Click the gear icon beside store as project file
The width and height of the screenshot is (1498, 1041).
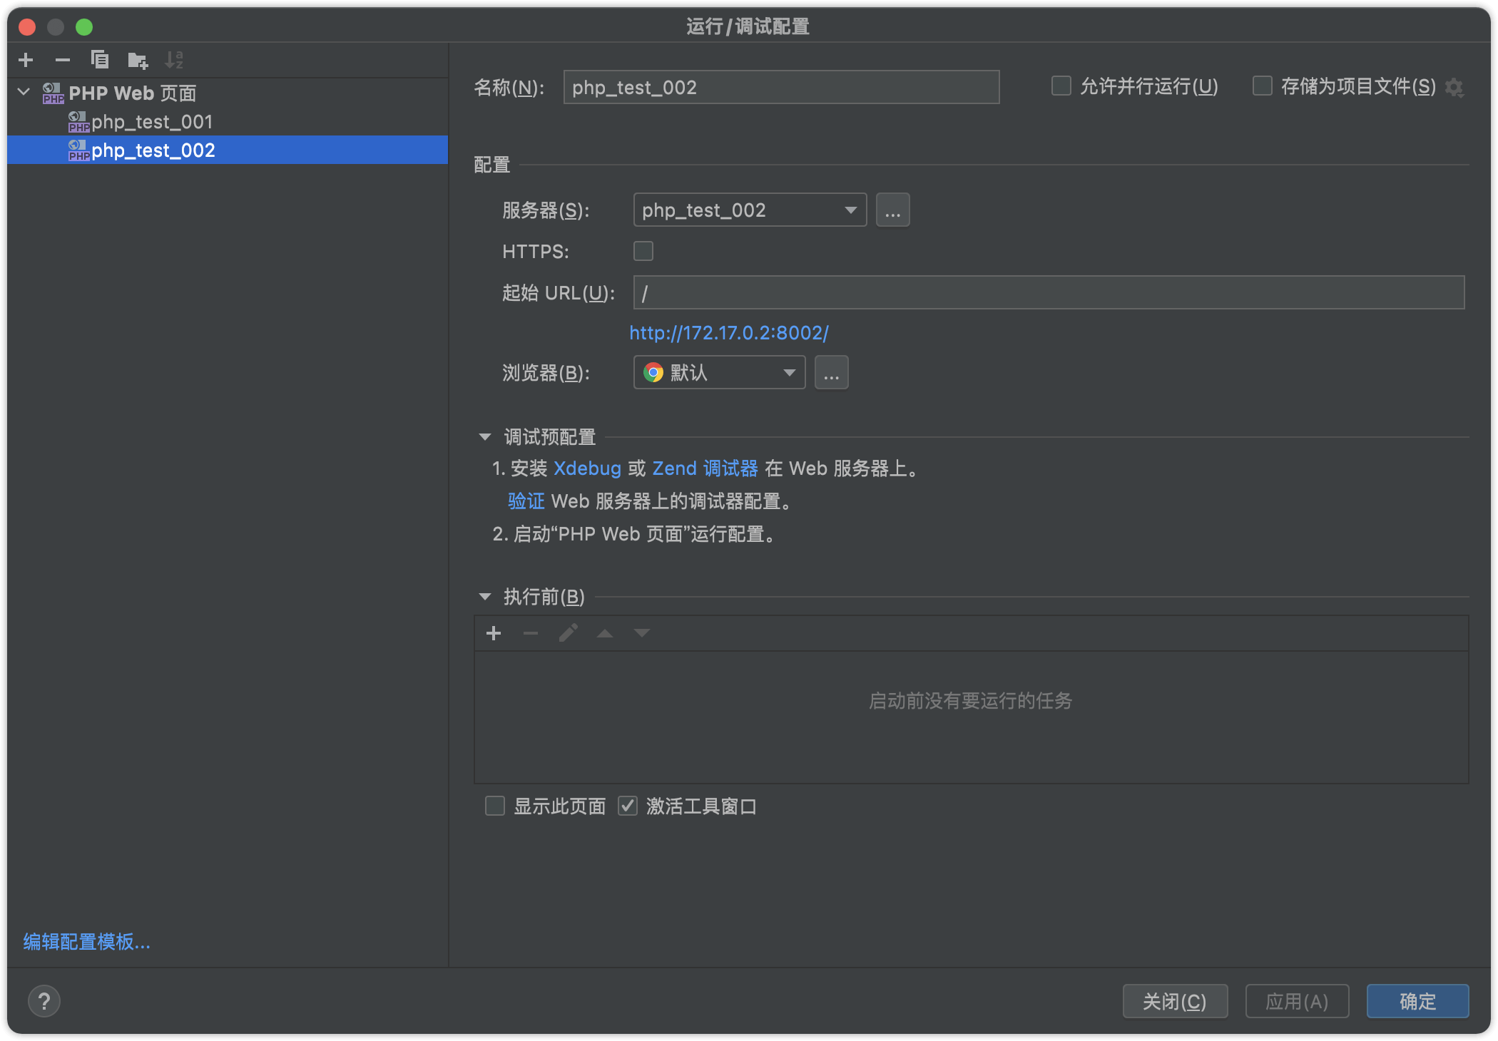coord(1454,88)
